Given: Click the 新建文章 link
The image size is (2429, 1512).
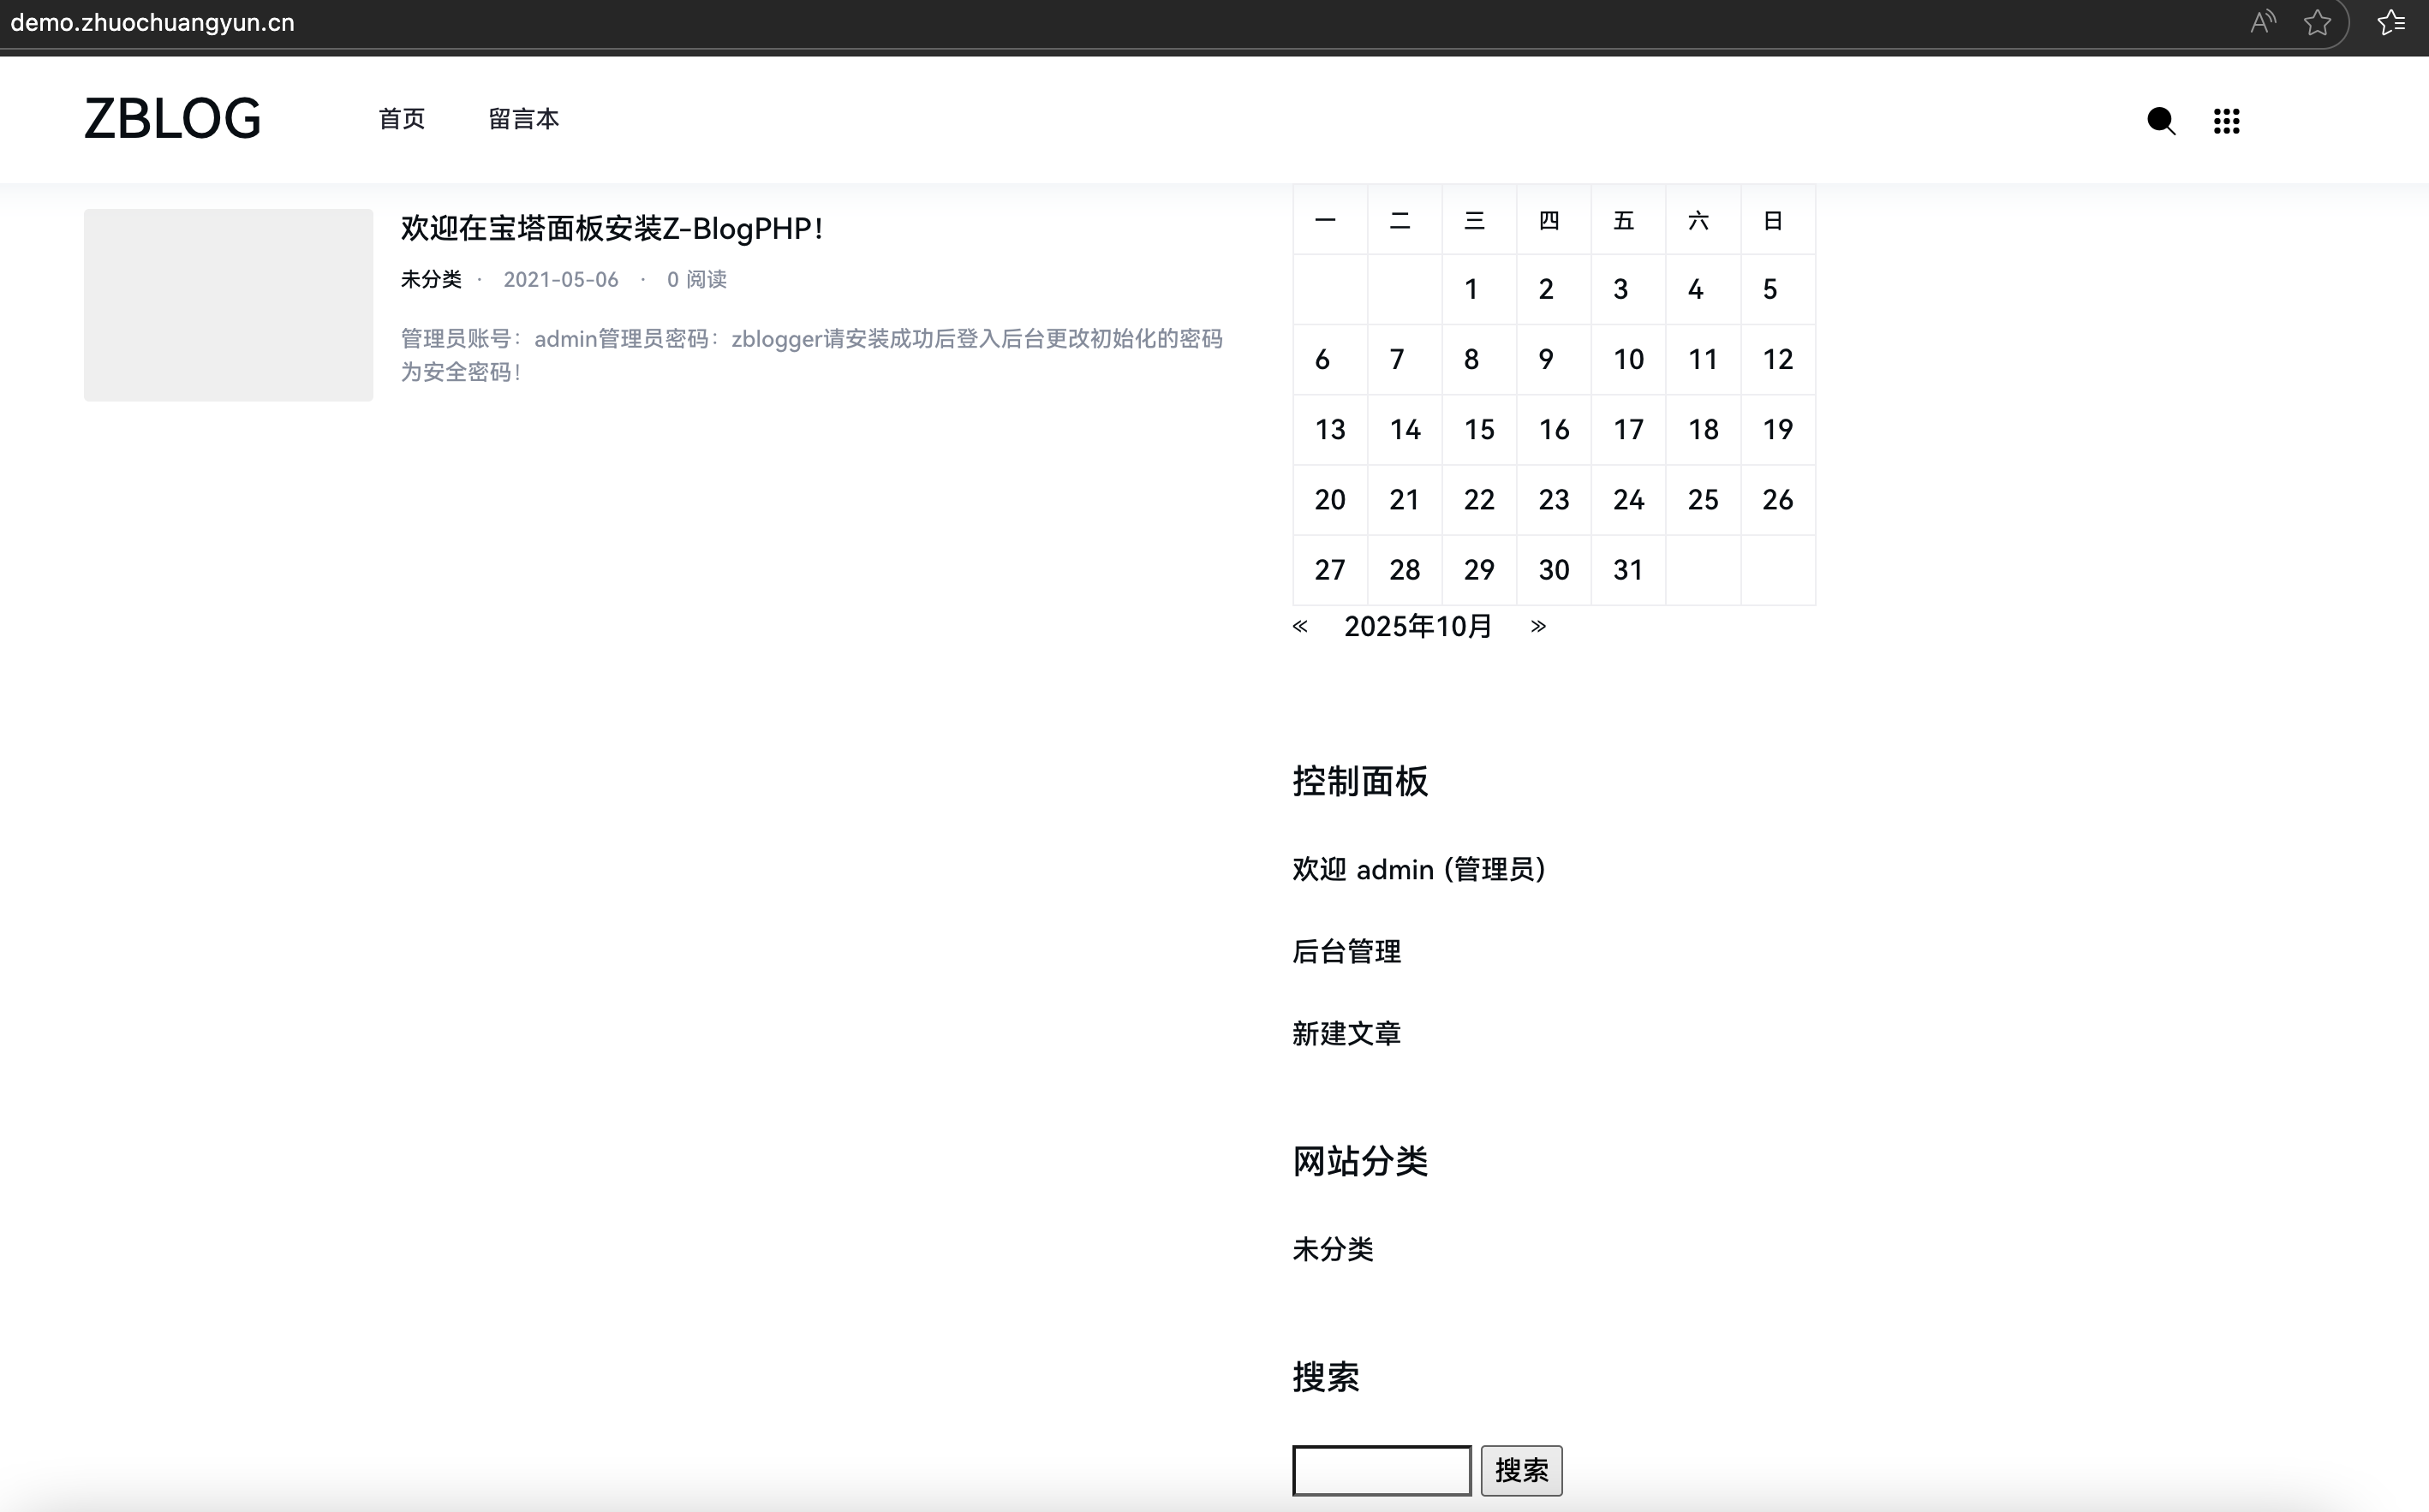Looking at the screenshot, I should coord(1346,1034).
